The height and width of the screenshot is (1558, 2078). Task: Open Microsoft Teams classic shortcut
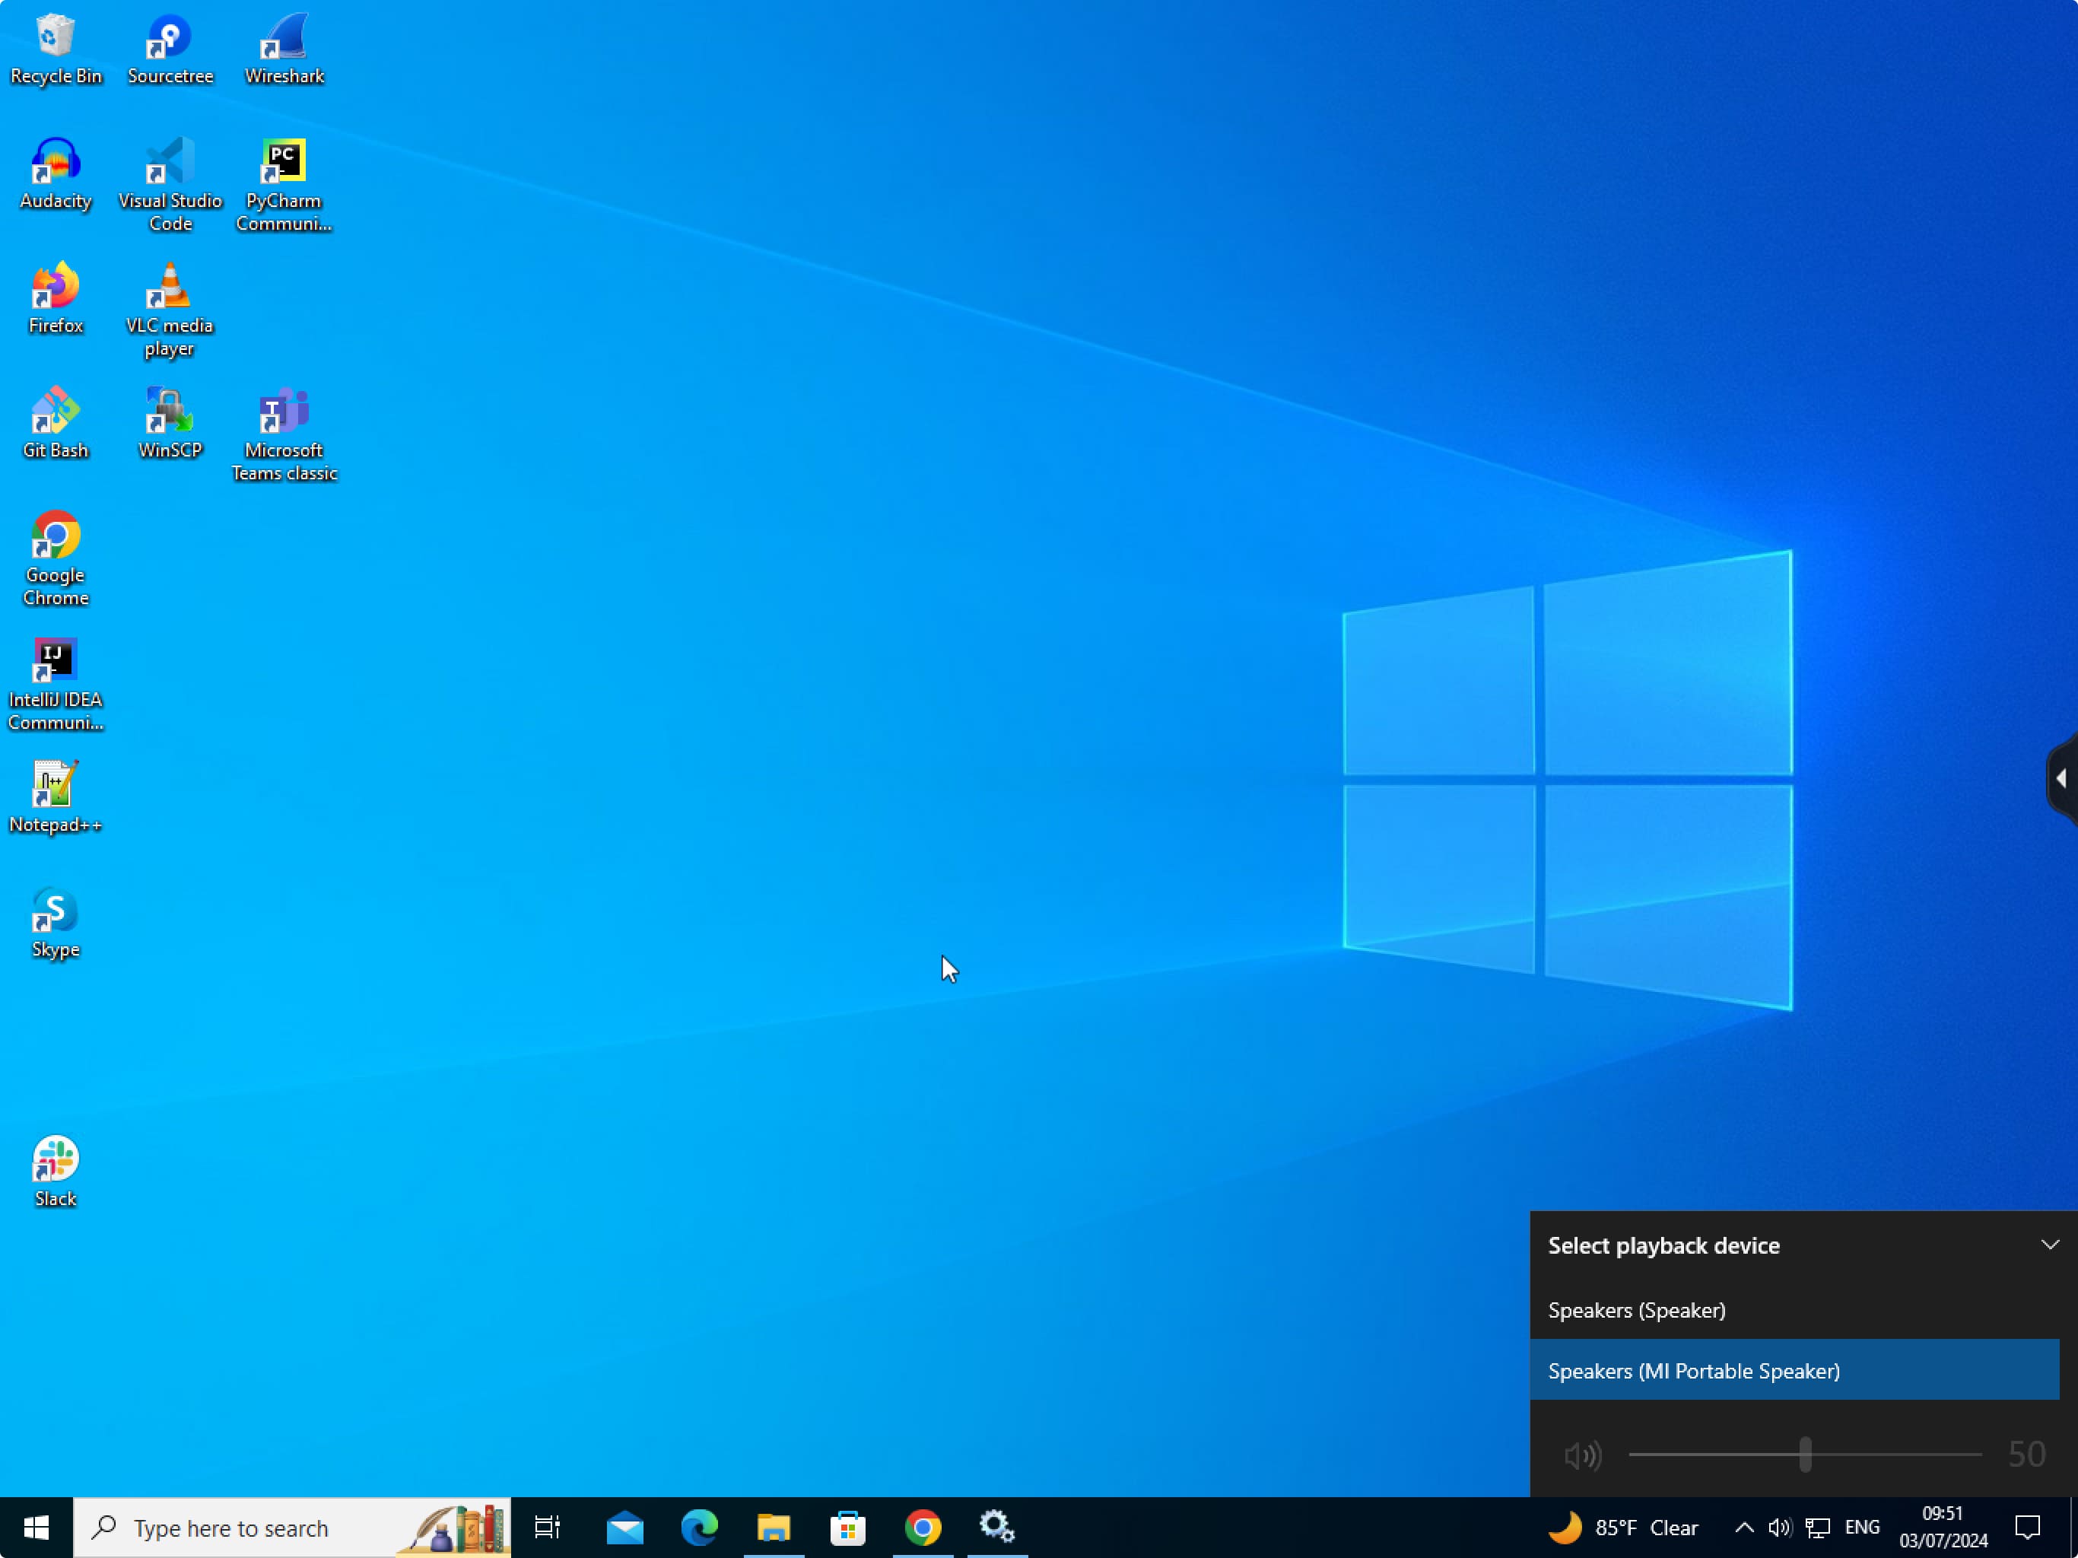coord(284,435)
